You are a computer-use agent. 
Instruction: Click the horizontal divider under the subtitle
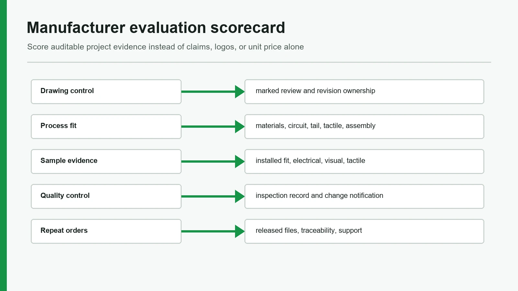coord(259,62)
